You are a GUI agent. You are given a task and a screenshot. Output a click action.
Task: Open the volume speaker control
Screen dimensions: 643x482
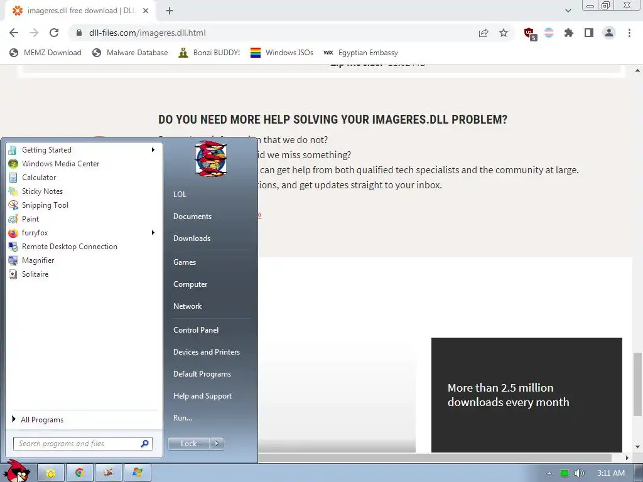click(x=579, y=473)
